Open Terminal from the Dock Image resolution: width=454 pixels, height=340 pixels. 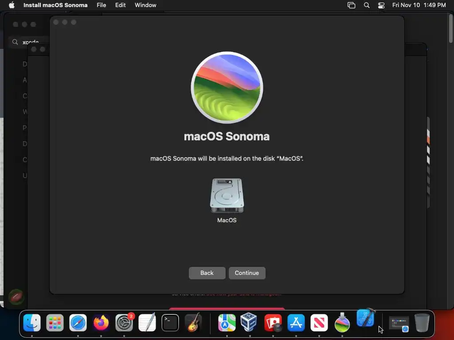click(170, 323)
